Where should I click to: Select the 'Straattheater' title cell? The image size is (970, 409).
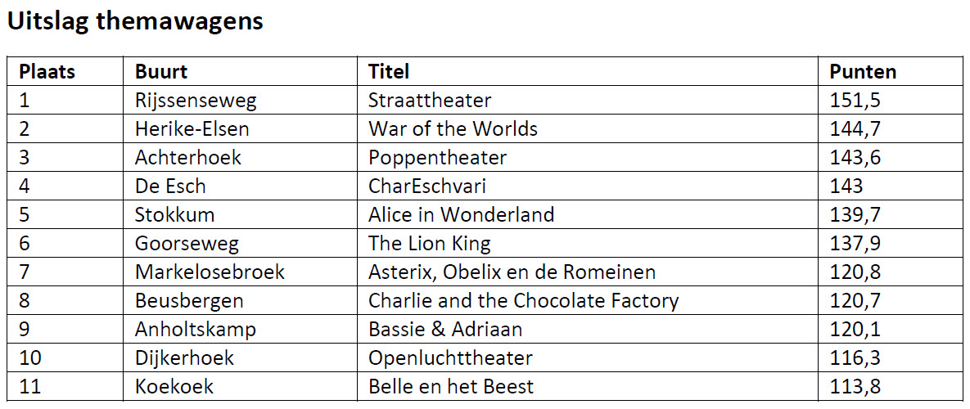(x=430, y=101)
